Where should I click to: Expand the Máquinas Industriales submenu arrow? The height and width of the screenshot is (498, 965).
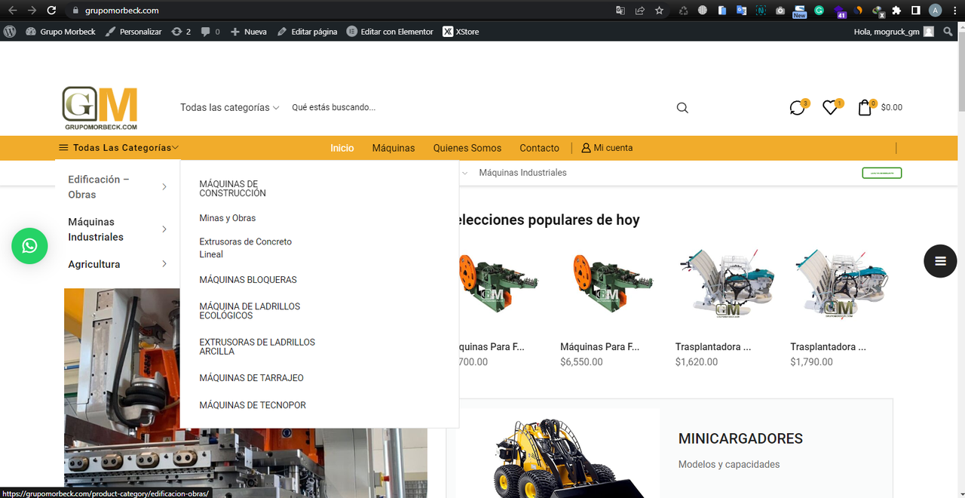[164, 229]
